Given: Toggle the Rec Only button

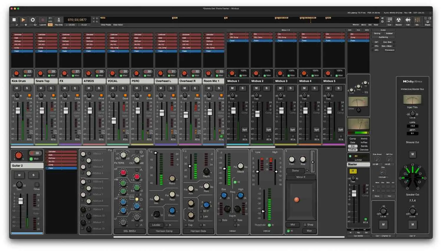Looking at the screenshot, I should coord(59,25).
